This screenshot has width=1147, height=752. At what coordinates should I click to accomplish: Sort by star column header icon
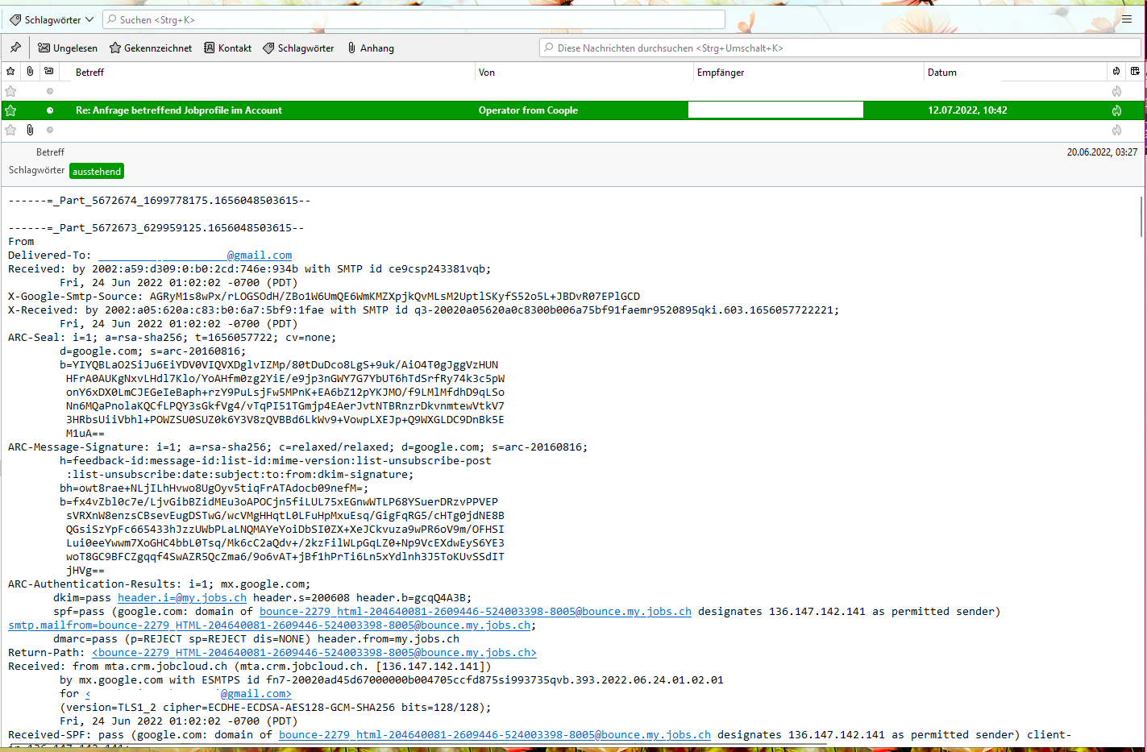(10, 72)
